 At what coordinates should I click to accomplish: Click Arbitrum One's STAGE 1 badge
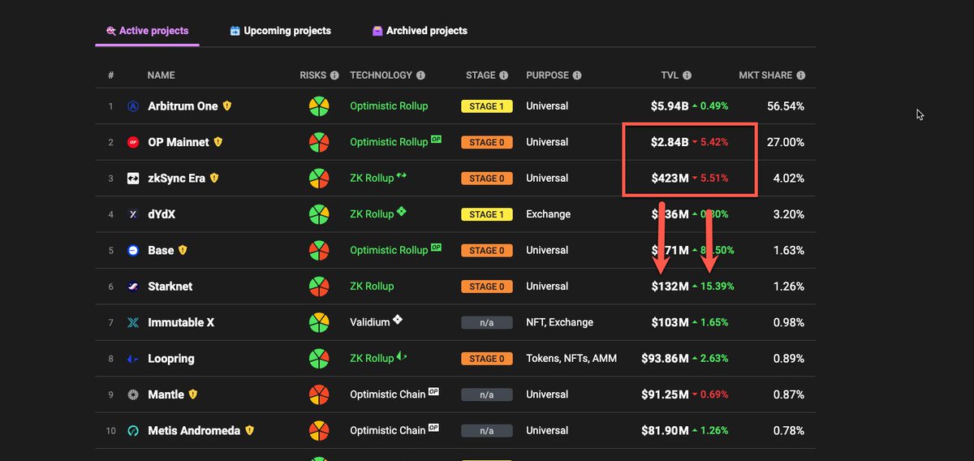point(487,106)
